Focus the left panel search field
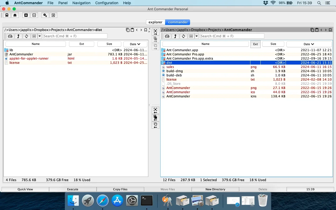The width and height of the screenshot is (336, 210). click(75, 36)
